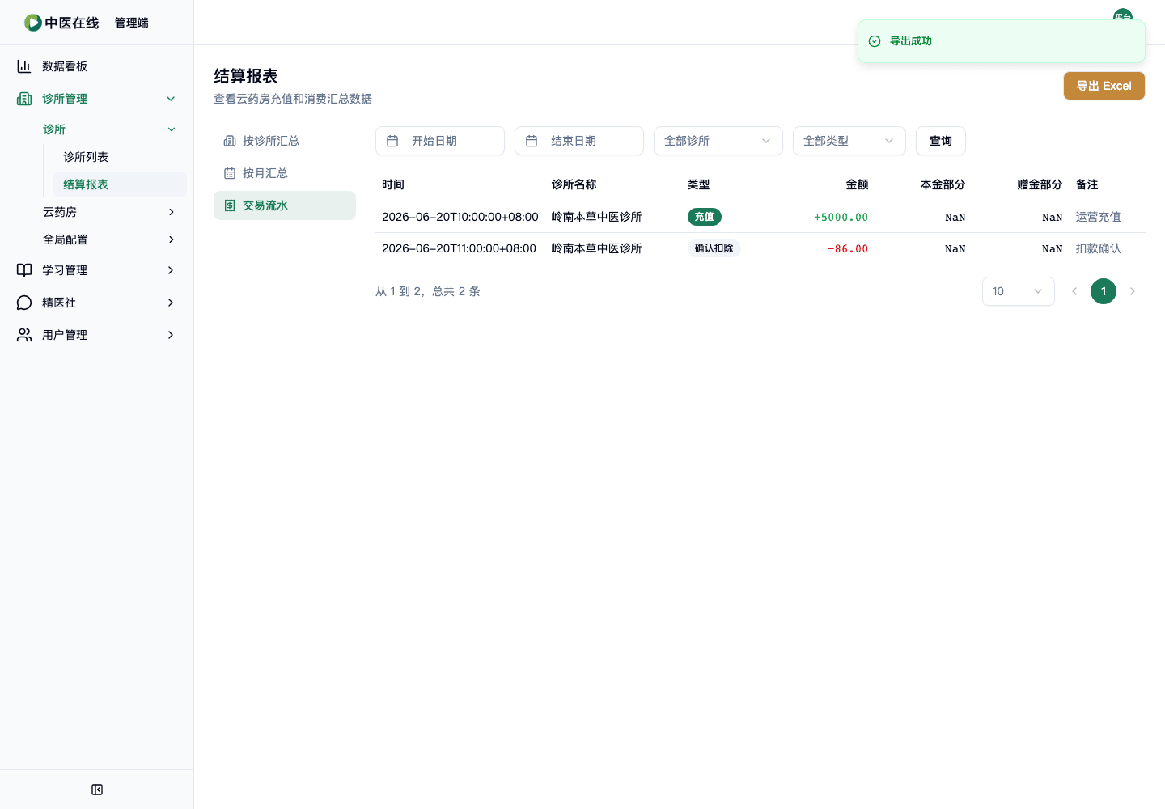Select page 1 in pagination
Viewport: 1165px width, 809px height.
pyautogui.click(x=1104, y=291)
